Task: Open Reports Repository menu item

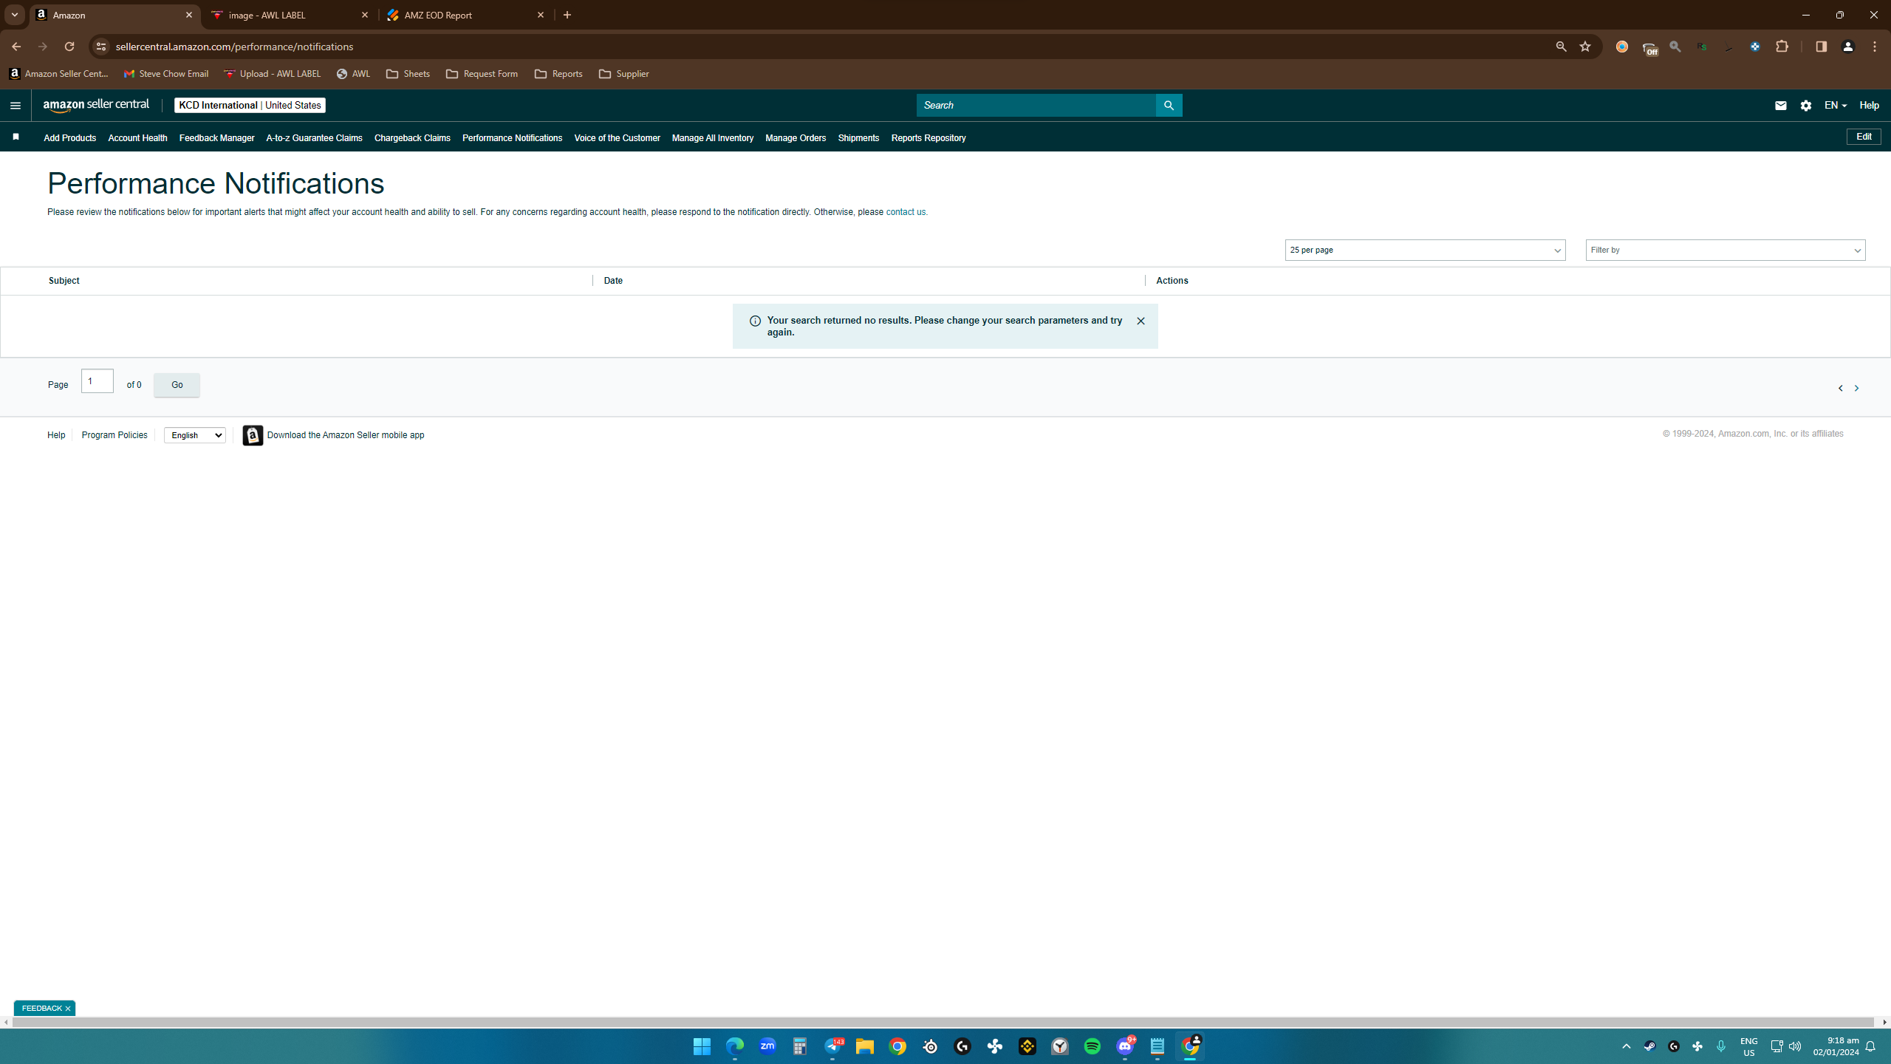Action: coord(929,138)
